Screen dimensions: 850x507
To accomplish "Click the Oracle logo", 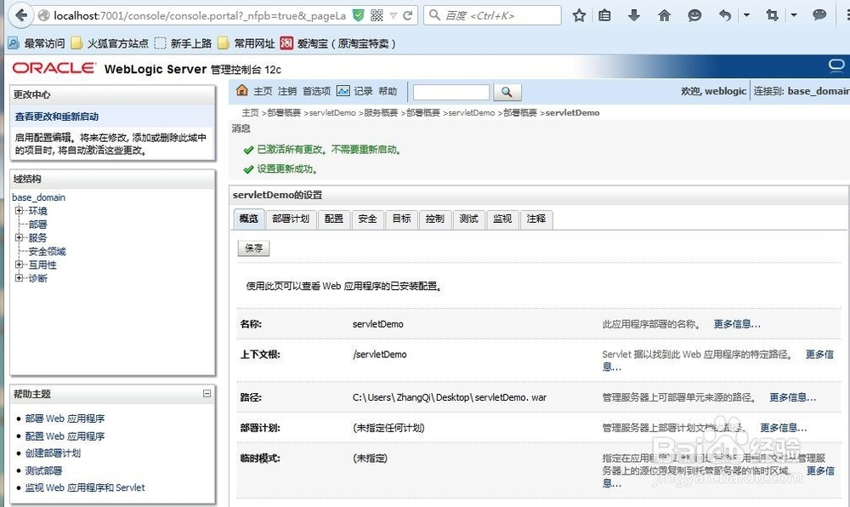I will (x=54, y=68).
